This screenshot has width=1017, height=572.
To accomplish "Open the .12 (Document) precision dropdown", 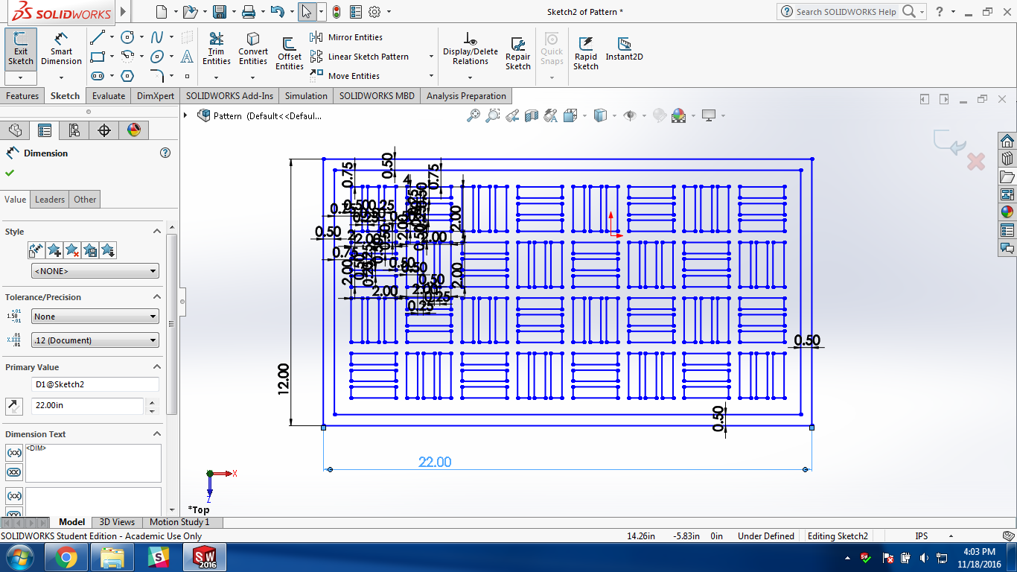I will pyautogui.click(x=95, y=340).
